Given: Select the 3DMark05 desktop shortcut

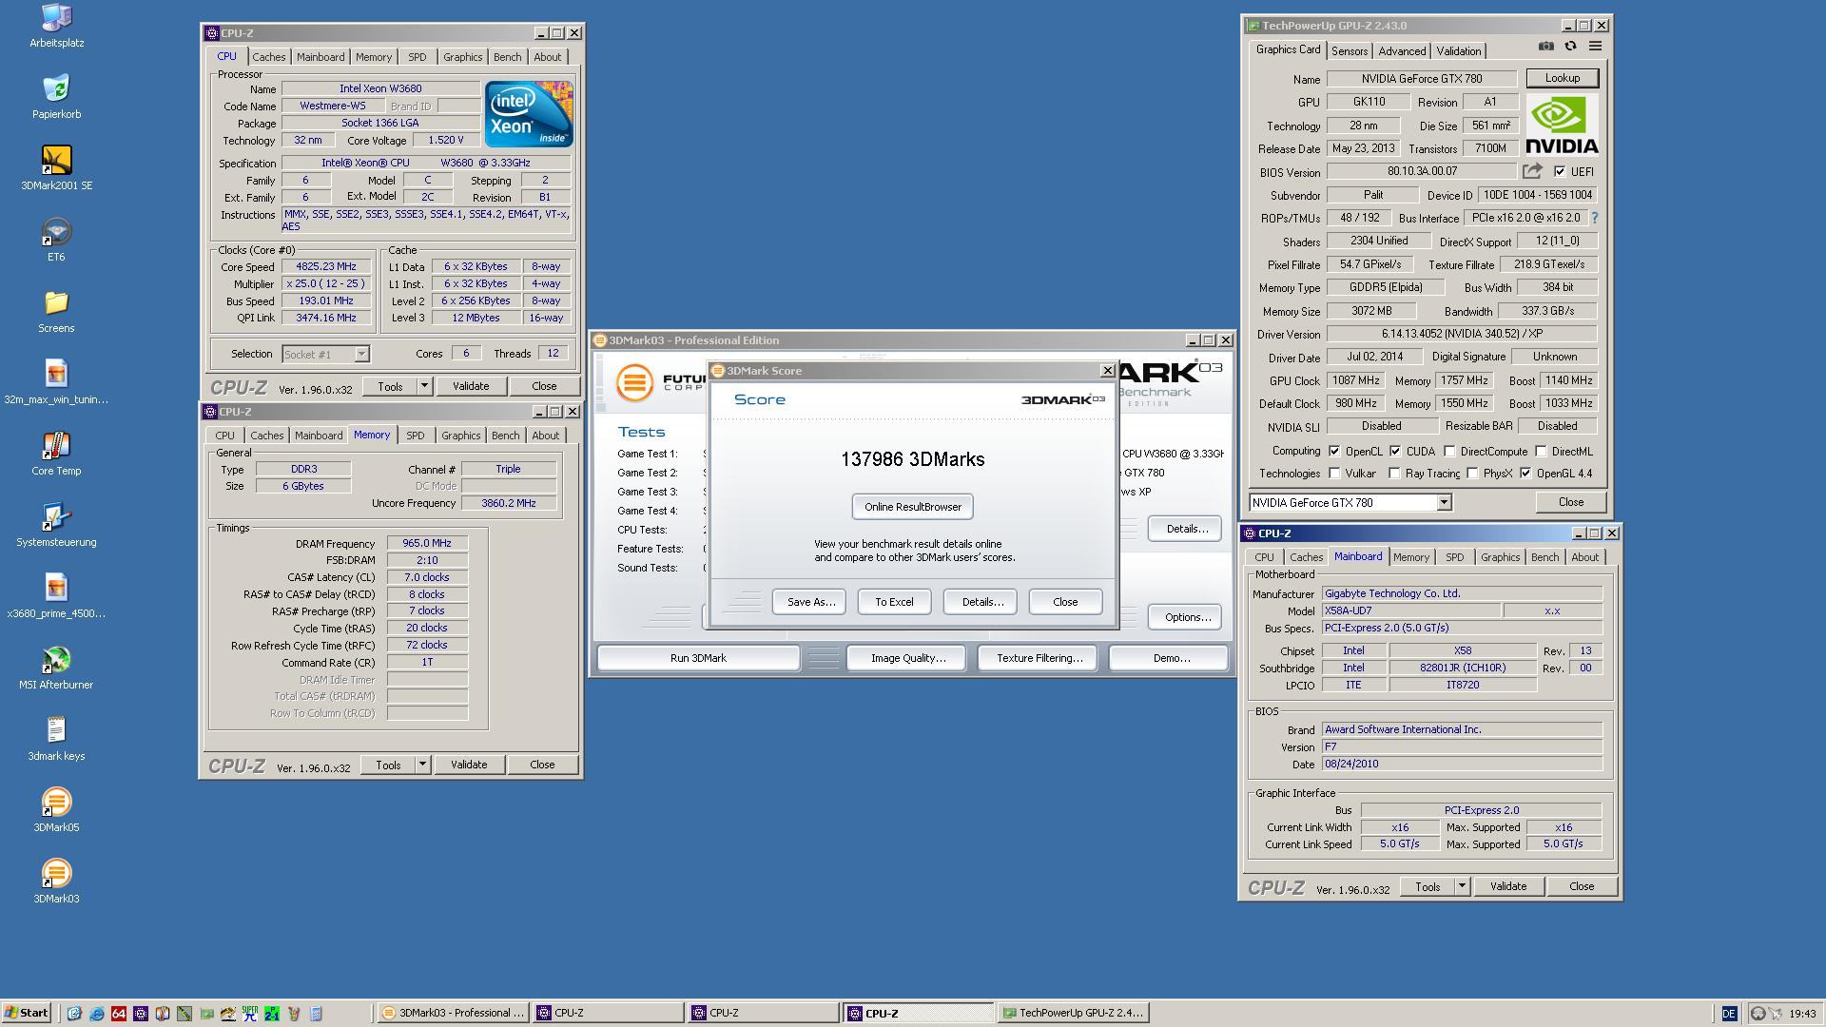Looking at the screenshot, I should [56, 810].
